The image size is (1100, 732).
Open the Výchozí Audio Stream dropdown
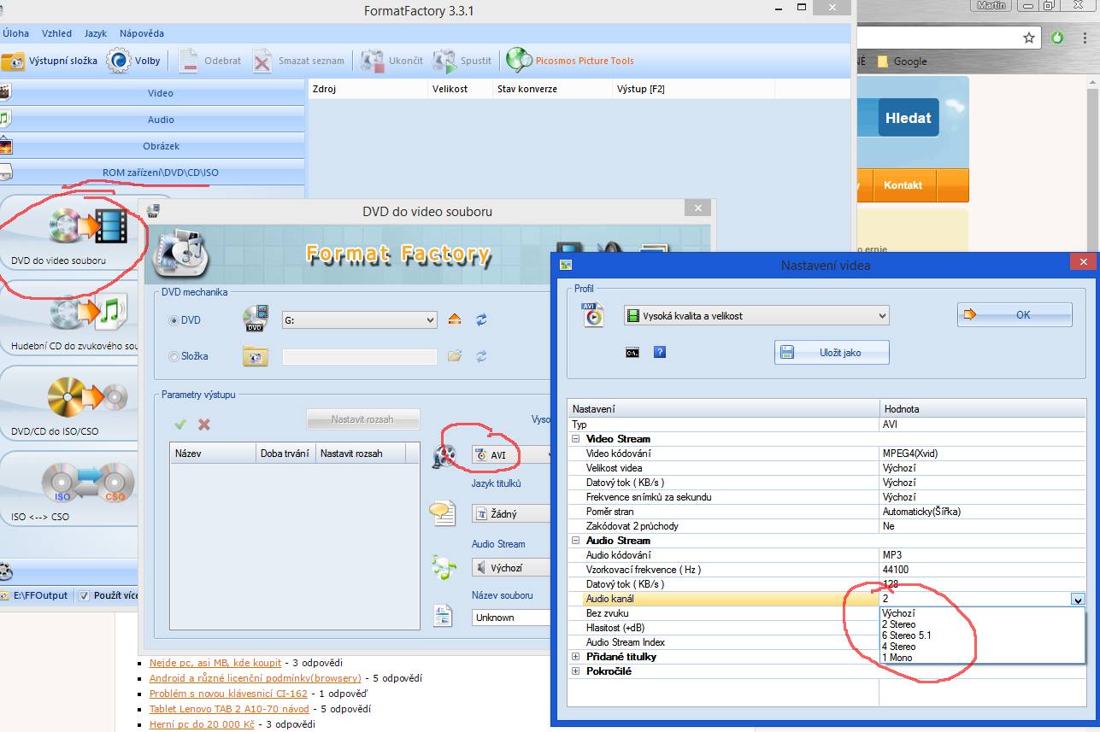coord(513,567)
